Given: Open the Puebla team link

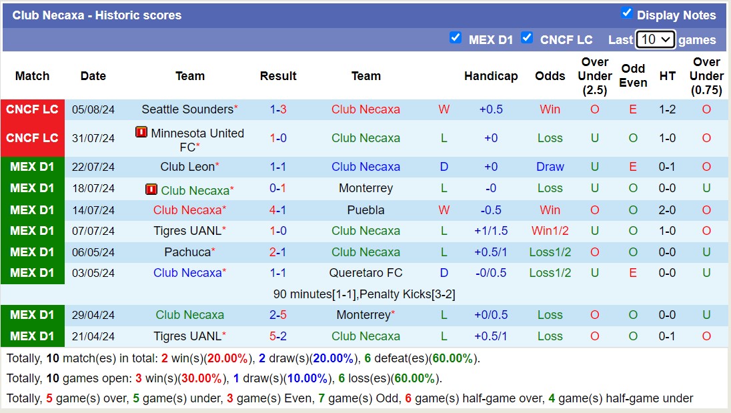Looking at the screenshot, I should click(365, 210).
